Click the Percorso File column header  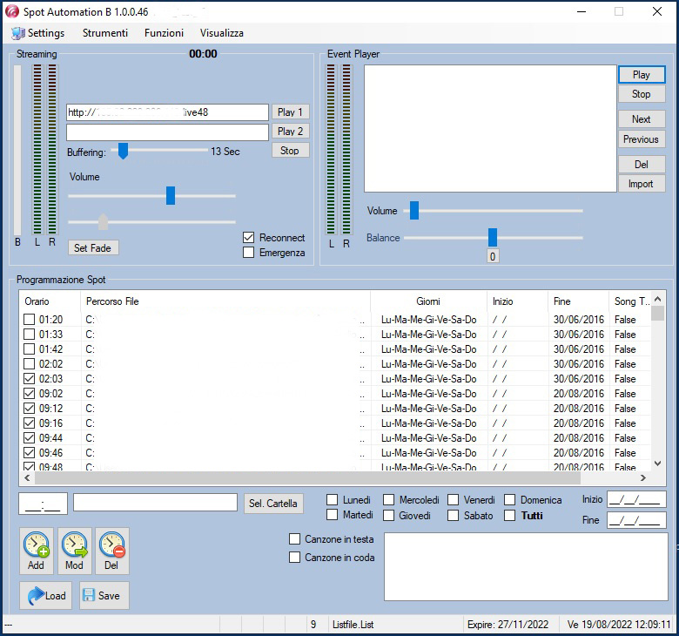pyautogui.click(x=225, y=301)
